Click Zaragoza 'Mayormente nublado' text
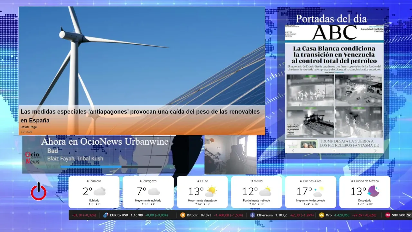This screenshot has height=232, width=412. coord(148,200)
